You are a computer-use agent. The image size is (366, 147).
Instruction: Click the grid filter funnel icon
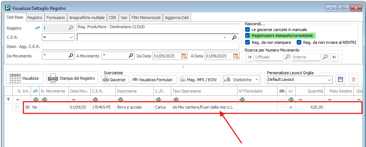pos(9,99)
